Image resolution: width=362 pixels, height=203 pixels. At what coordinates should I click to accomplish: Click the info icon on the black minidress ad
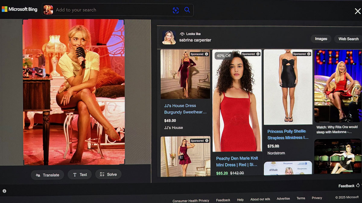pyautogui.click(x=309, y=54)
